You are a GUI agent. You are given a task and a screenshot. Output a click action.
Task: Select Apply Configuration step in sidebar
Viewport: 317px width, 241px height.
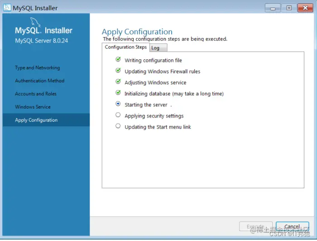pyautogui.click(x=46, y=120)
